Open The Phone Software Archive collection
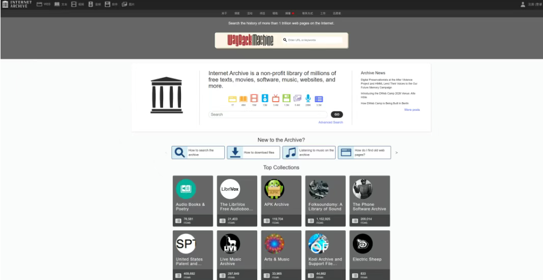This screenshot has height=280, width=543. coord(370,201)
